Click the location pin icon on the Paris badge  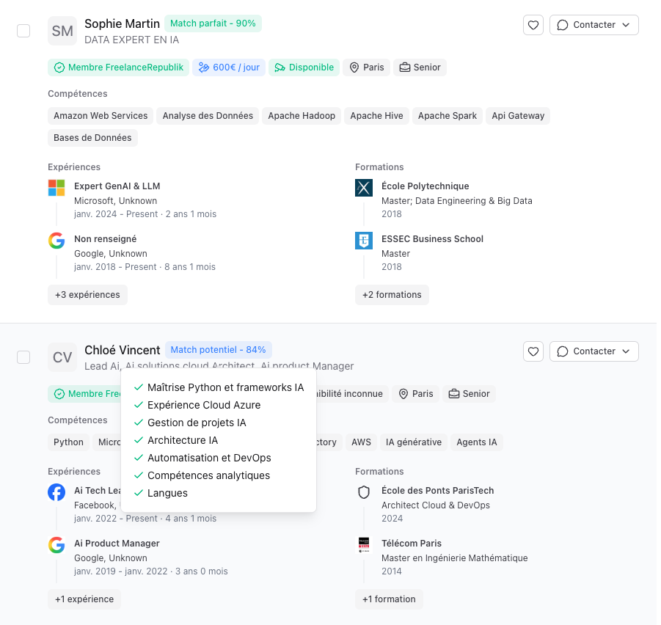[x=354, y=67]
